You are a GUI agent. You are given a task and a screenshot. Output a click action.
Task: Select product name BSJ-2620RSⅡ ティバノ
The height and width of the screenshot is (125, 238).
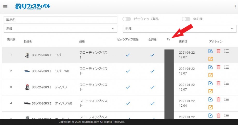[49, 87]
